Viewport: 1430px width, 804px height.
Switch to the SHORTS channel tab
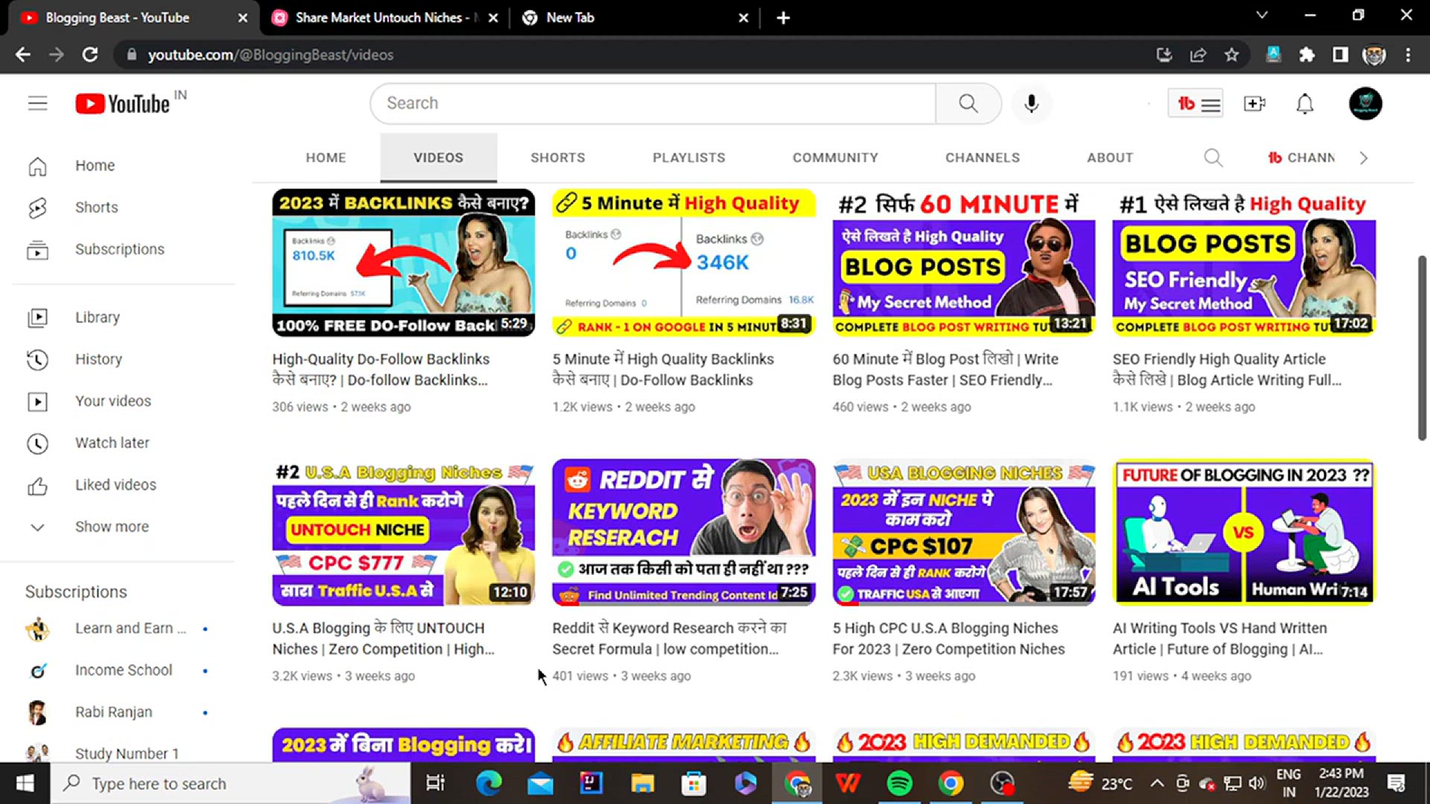558,158
